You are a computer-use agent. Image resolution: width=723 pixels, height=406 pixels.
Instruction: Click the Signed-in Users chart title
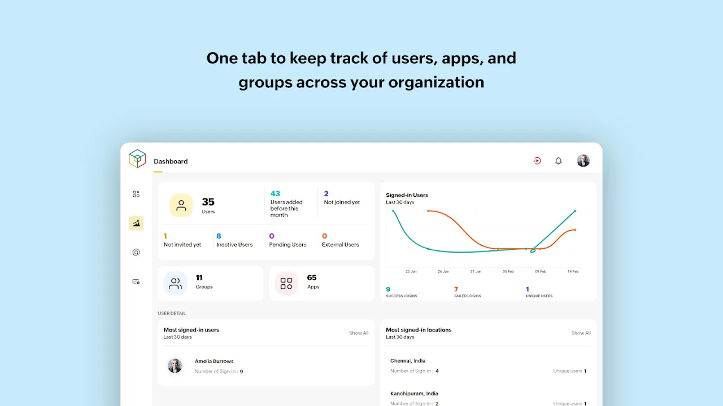tap(407, 195)
